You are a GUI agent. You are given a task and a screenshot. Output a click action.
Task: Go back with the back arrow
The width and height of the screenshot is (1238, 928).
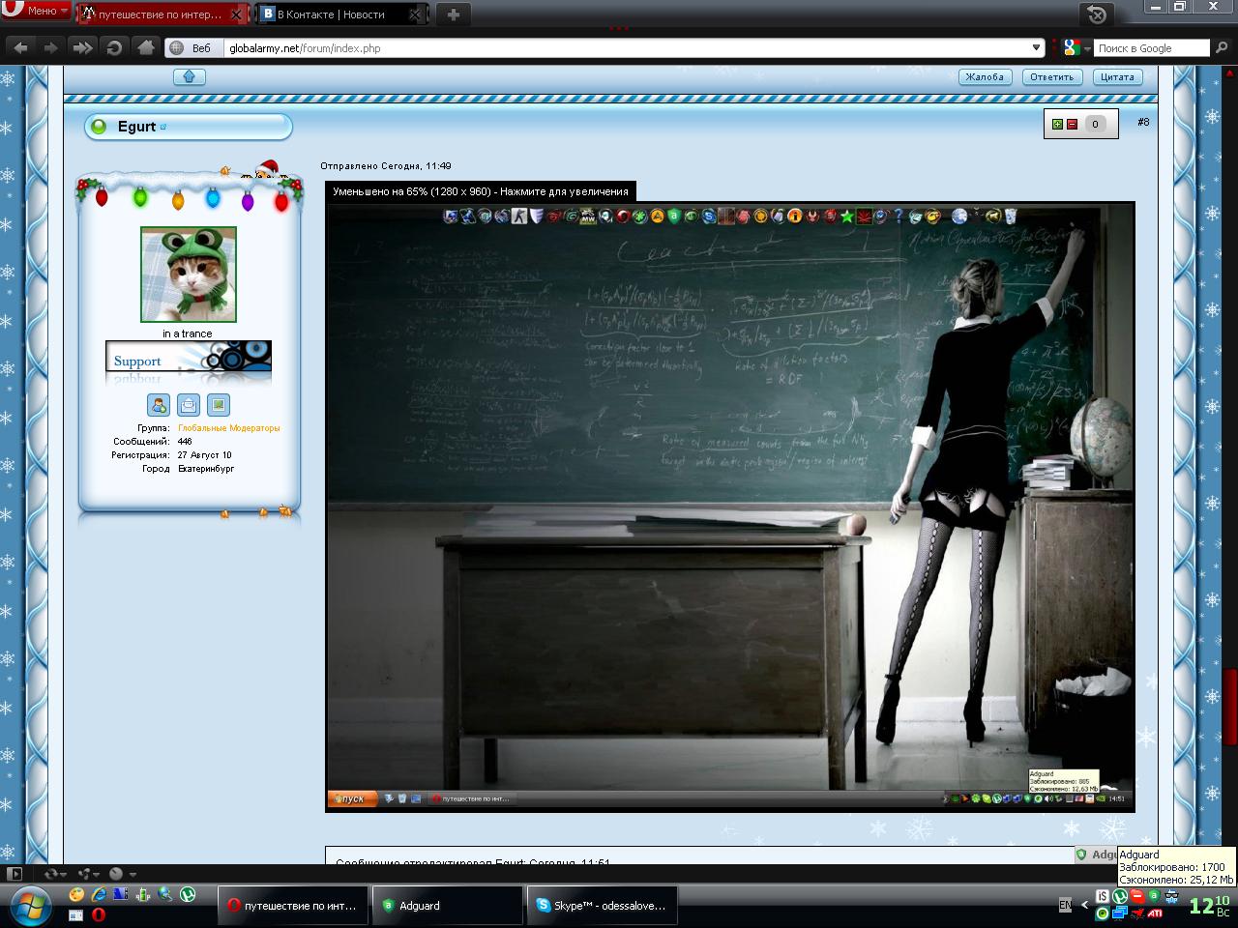(21, 46)
